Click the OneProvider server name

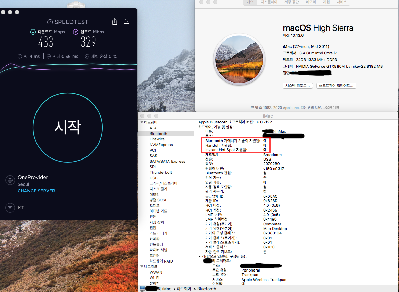point(33,177)
